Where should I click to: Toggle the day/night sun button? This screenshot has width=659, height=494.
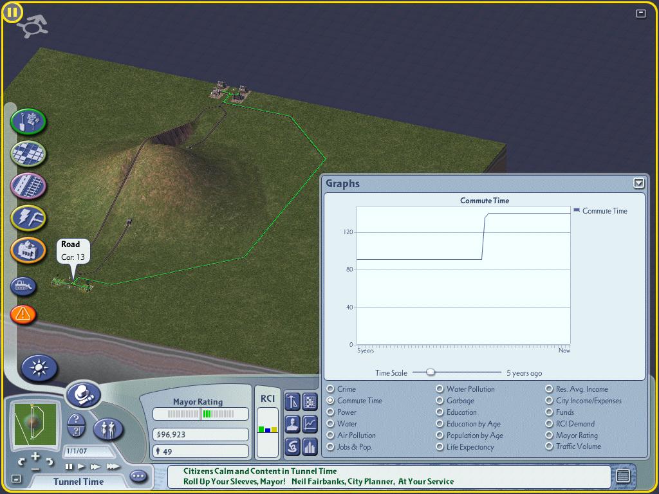39,368
